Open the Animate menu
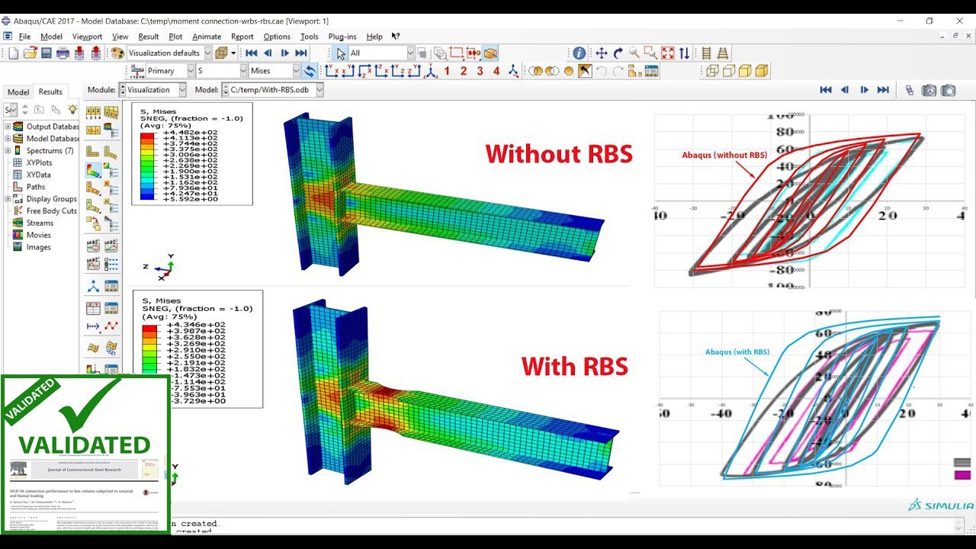 [207, 36]
